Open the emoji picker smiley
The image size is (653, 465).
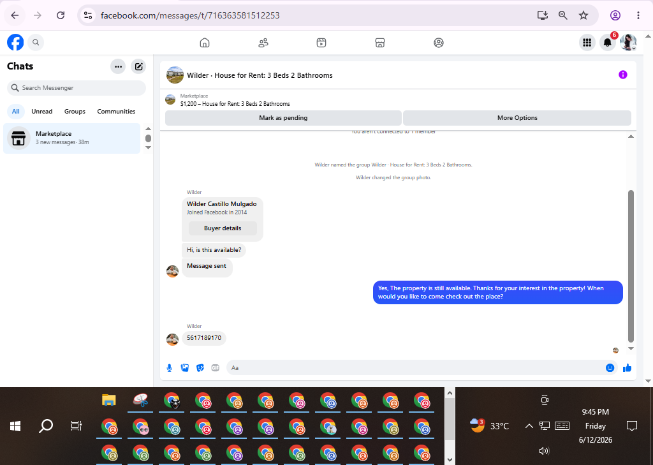tap(610, 368)
